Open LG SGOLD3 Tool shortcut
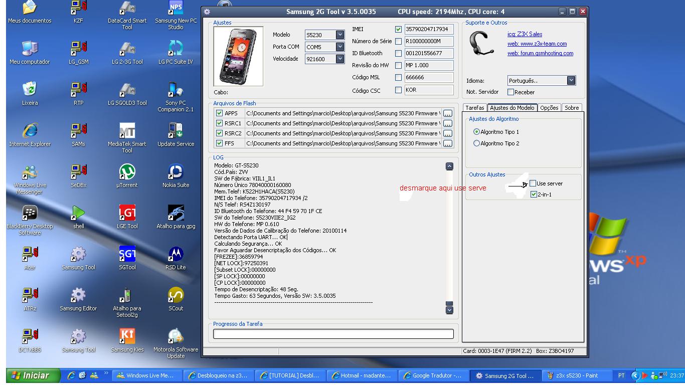 coord(127,94)
